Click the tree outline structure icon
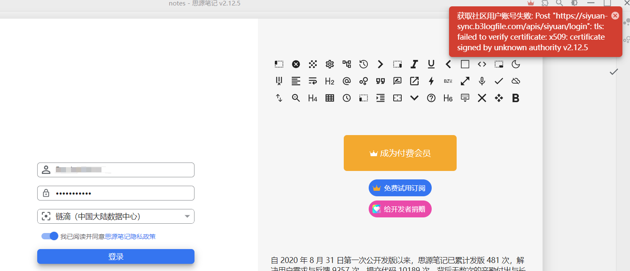This screenshot has width=630, height=271. [347, 64]
